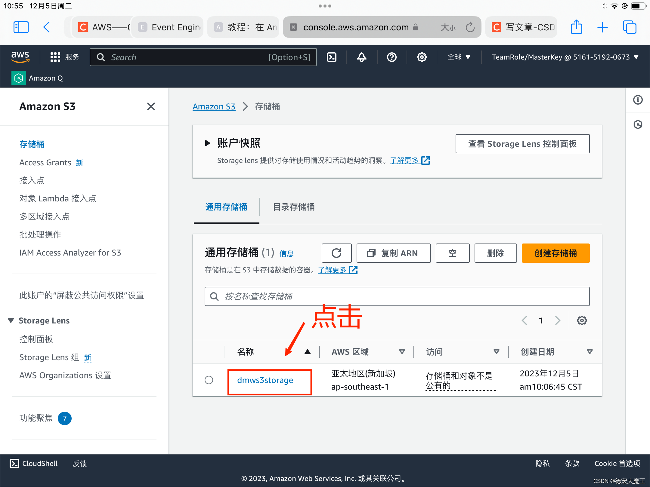This screenshot has height=487, width=650.
Task: Open the 大小 text size control in address bar
Action: tap(448, 27)
